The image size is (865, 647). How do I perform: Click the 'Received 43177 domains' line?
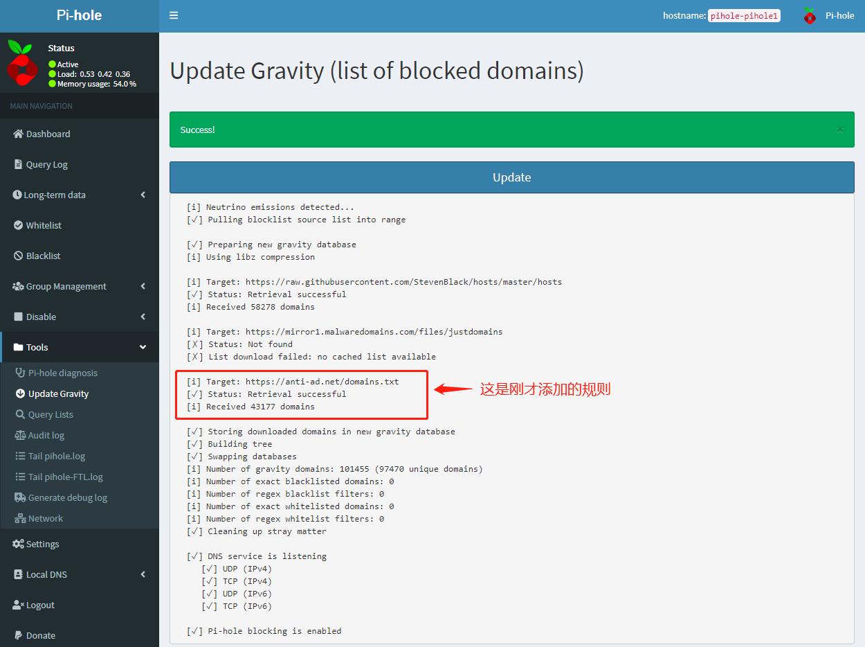click(x=251, y=407)
